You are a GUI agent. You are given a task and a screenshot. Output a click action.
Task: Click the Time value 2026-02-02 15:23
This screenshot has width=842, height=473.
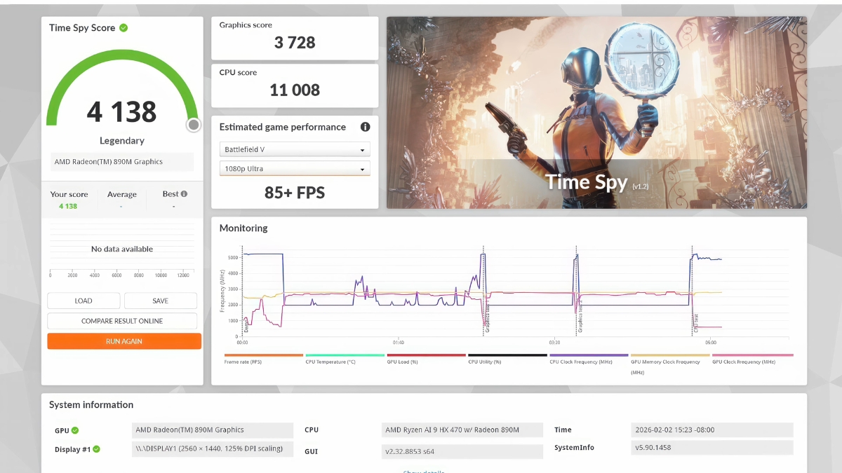712,430
